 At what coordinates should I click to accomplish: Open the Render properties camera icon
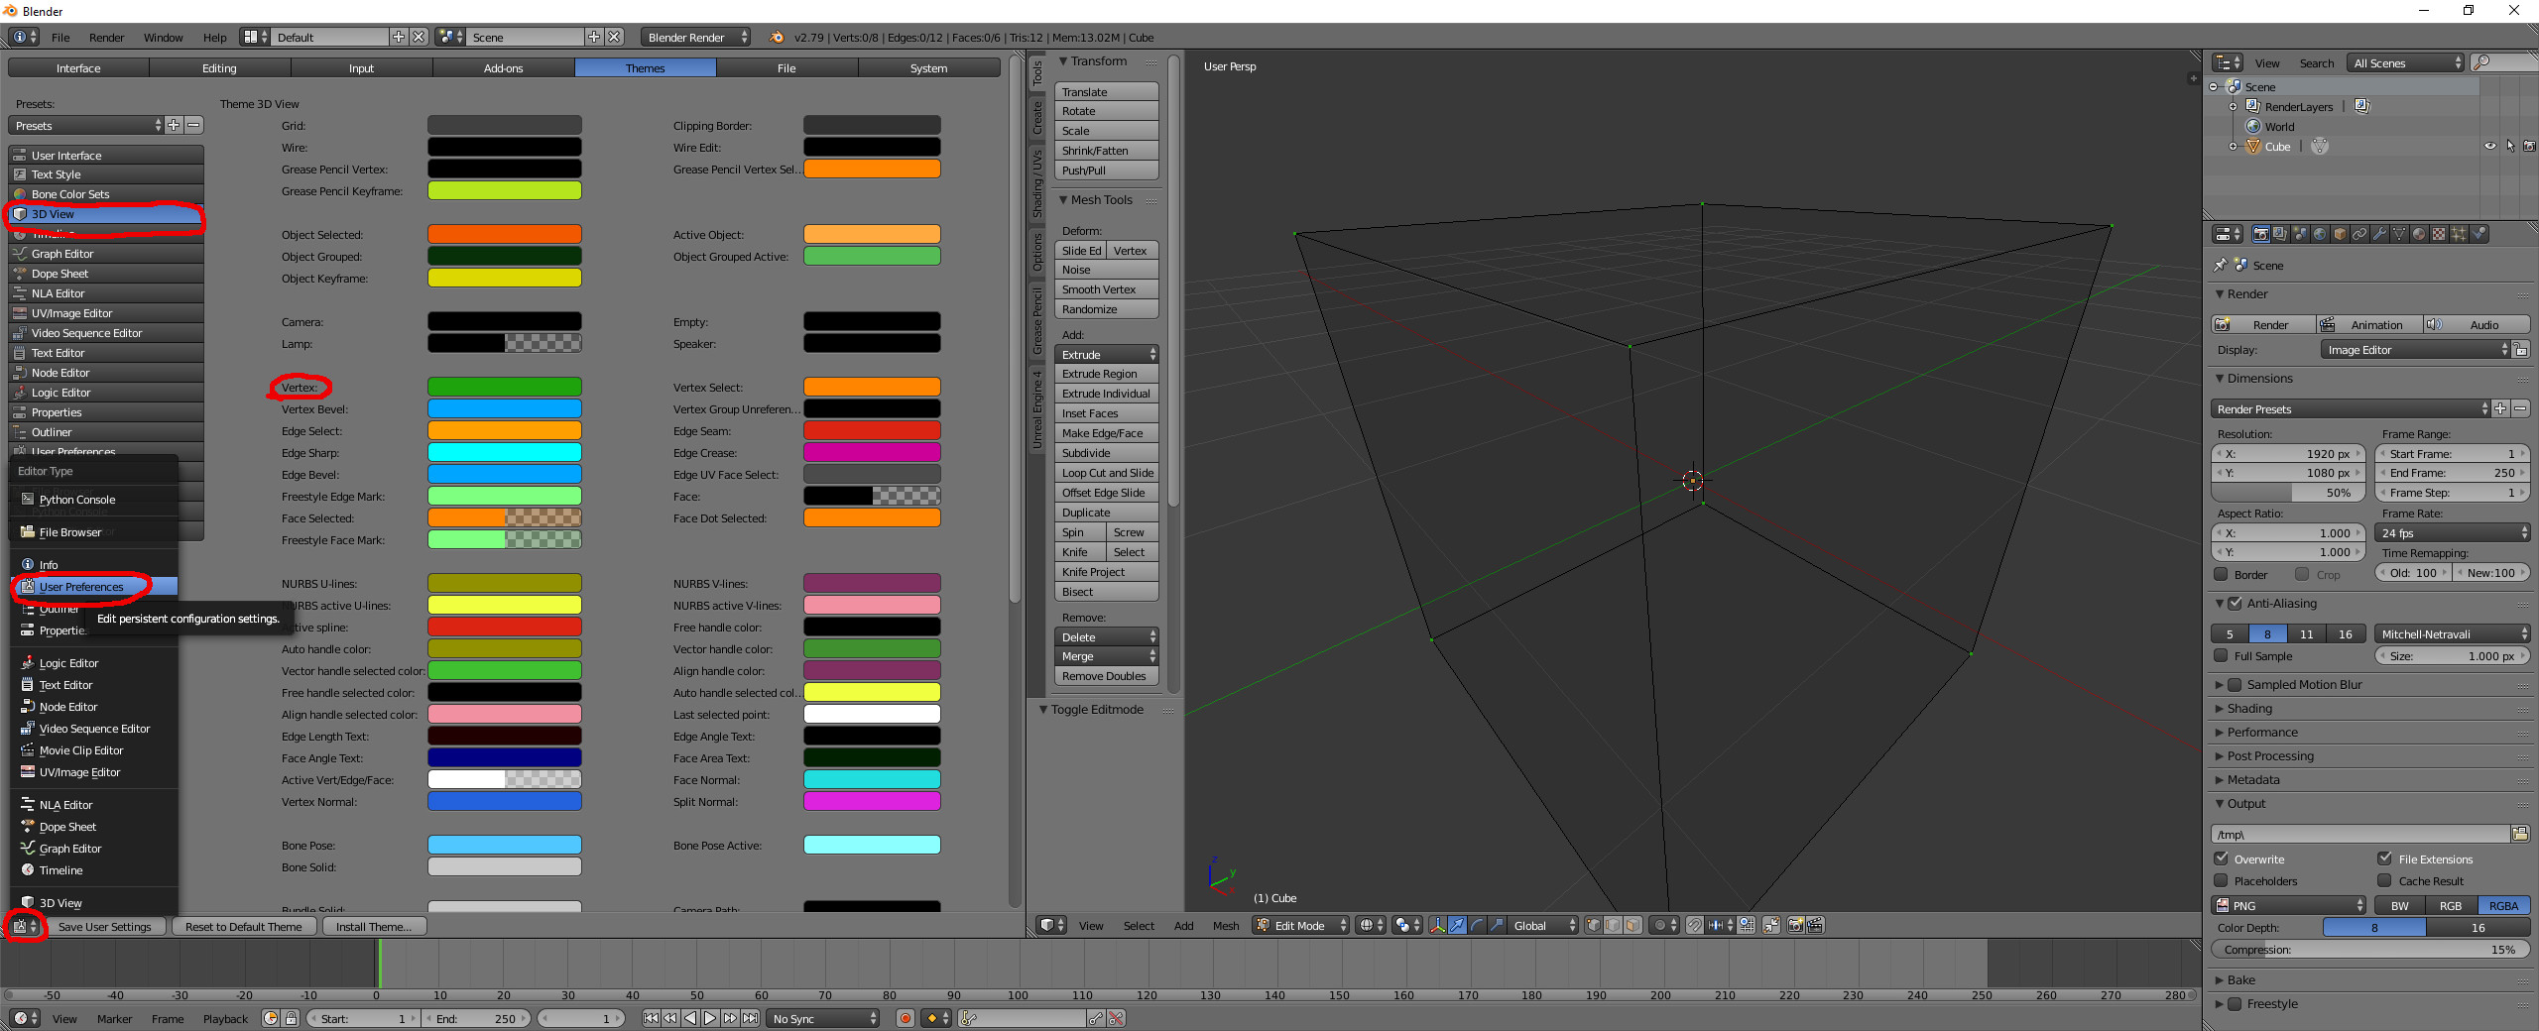2261,235
